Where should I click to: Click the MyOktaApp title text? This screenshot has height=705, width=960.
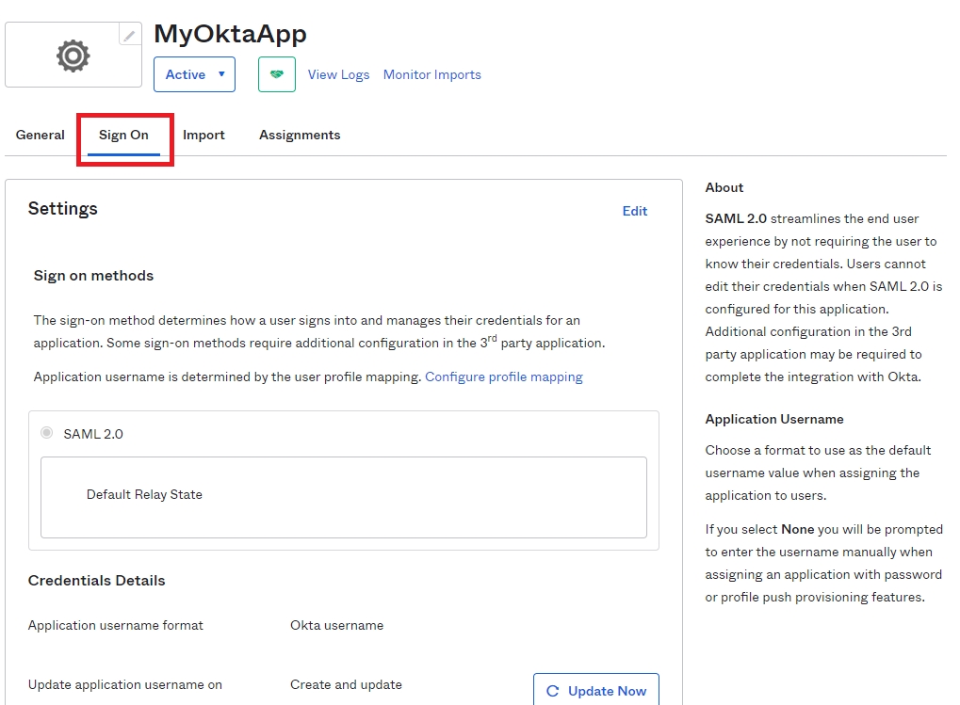pos(230,34)
